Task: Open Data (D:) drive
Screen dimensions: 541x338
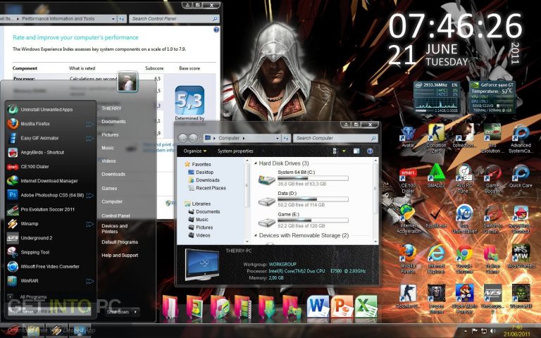Action: 303,199
